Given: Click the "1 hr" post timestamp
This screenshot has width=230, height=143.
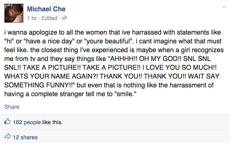Looking at the screenshot, I should tap(32, 18).
